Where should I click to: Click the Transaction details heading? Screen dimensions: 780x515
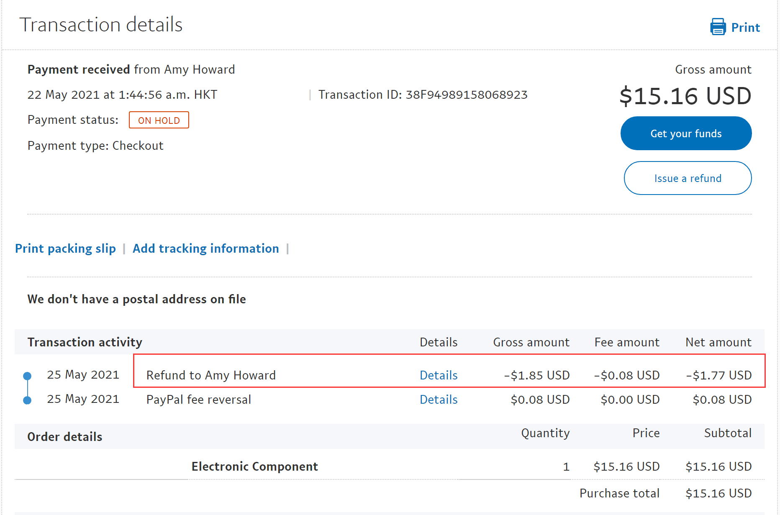click(x=101, y=25)
